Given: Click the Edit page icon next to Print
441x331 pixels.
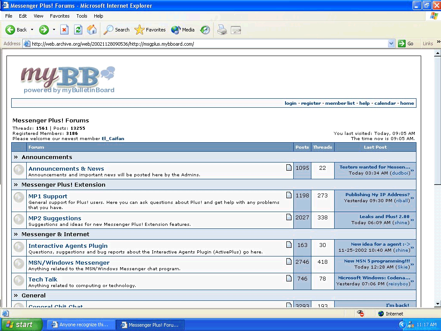Looking at the screenshot, I should (x=236, y=30).
